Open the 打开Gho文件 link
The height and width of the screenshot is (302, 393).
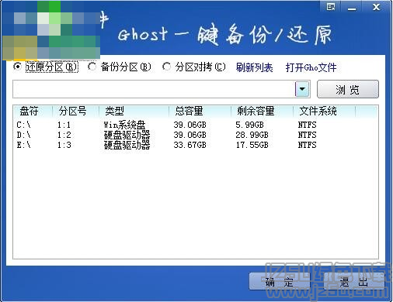click(x=311, y=67)
